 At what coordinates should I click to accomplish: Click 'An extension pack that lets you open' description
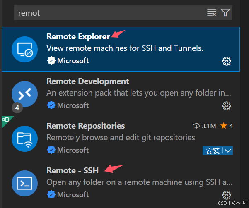coord(139,93)
